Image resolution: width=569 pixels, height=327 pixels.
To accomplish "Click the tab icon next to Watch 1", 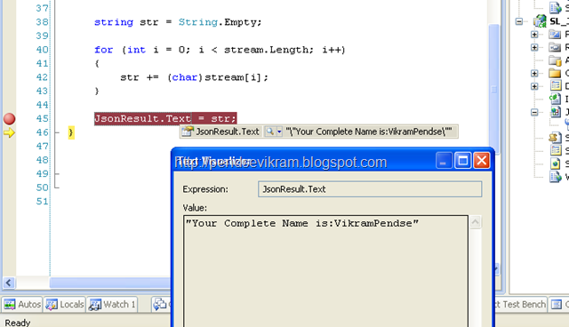I will 160,305.
